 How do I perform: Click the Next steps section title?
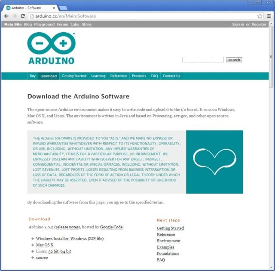pyautogui.click(x=168, y=220)
